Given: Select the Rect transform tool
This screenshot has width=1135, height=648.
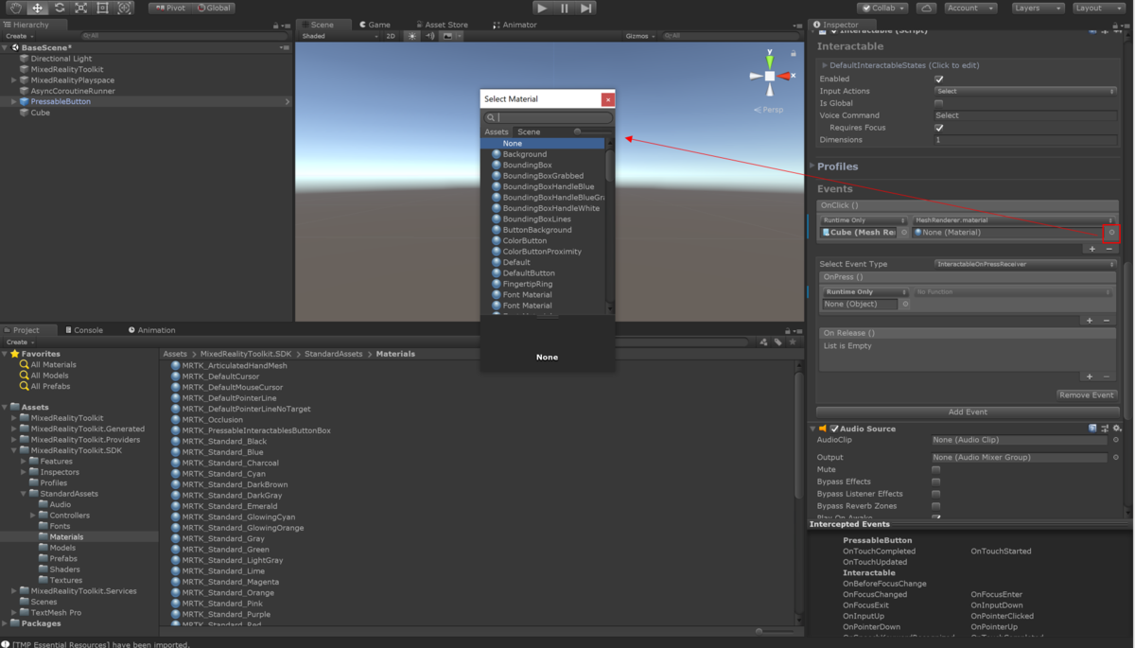Looking at the screenshot, I should coord(102,8).
